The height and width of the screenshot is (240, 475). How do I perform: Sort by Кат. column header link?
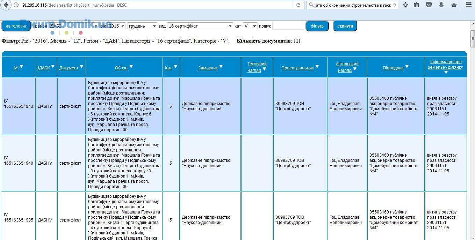[x=168, y=68]
